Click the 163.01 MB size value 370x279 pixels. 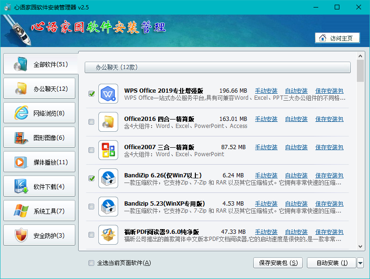pos(233,119)
